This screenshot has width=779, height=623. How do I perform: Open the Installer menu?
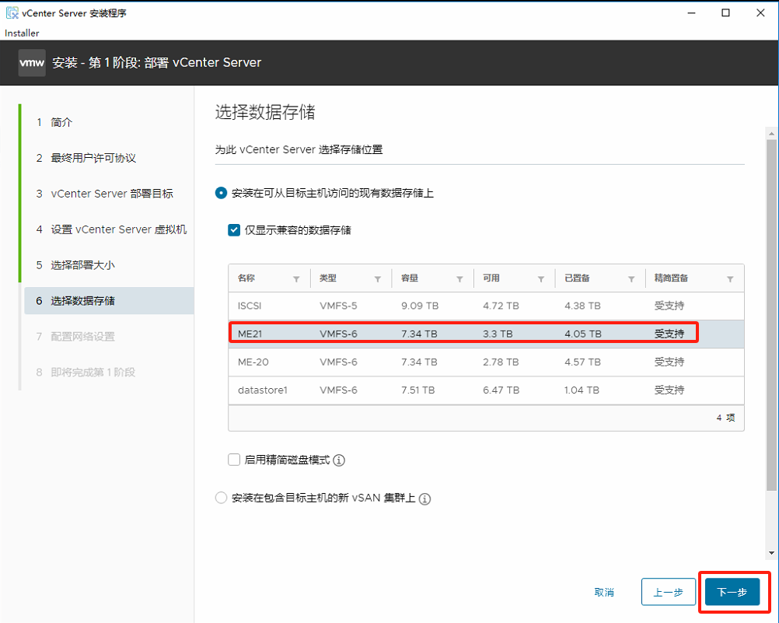pyautogui.click(x=22, y=33)
